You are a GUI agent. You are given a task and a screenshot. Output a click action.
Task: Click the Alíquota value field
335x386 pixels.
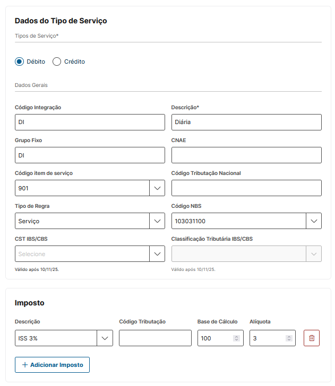267,338
